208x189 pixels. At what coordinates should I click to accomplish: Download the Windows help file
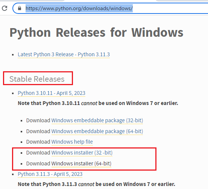click(x=72, y=142)
